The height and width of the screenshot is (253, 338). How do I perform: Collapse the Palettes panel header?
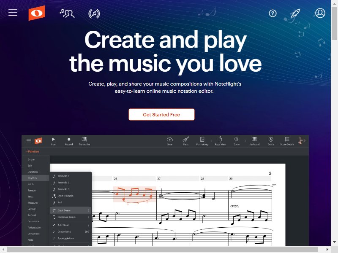pyautogui.click(x=33, y=151)
